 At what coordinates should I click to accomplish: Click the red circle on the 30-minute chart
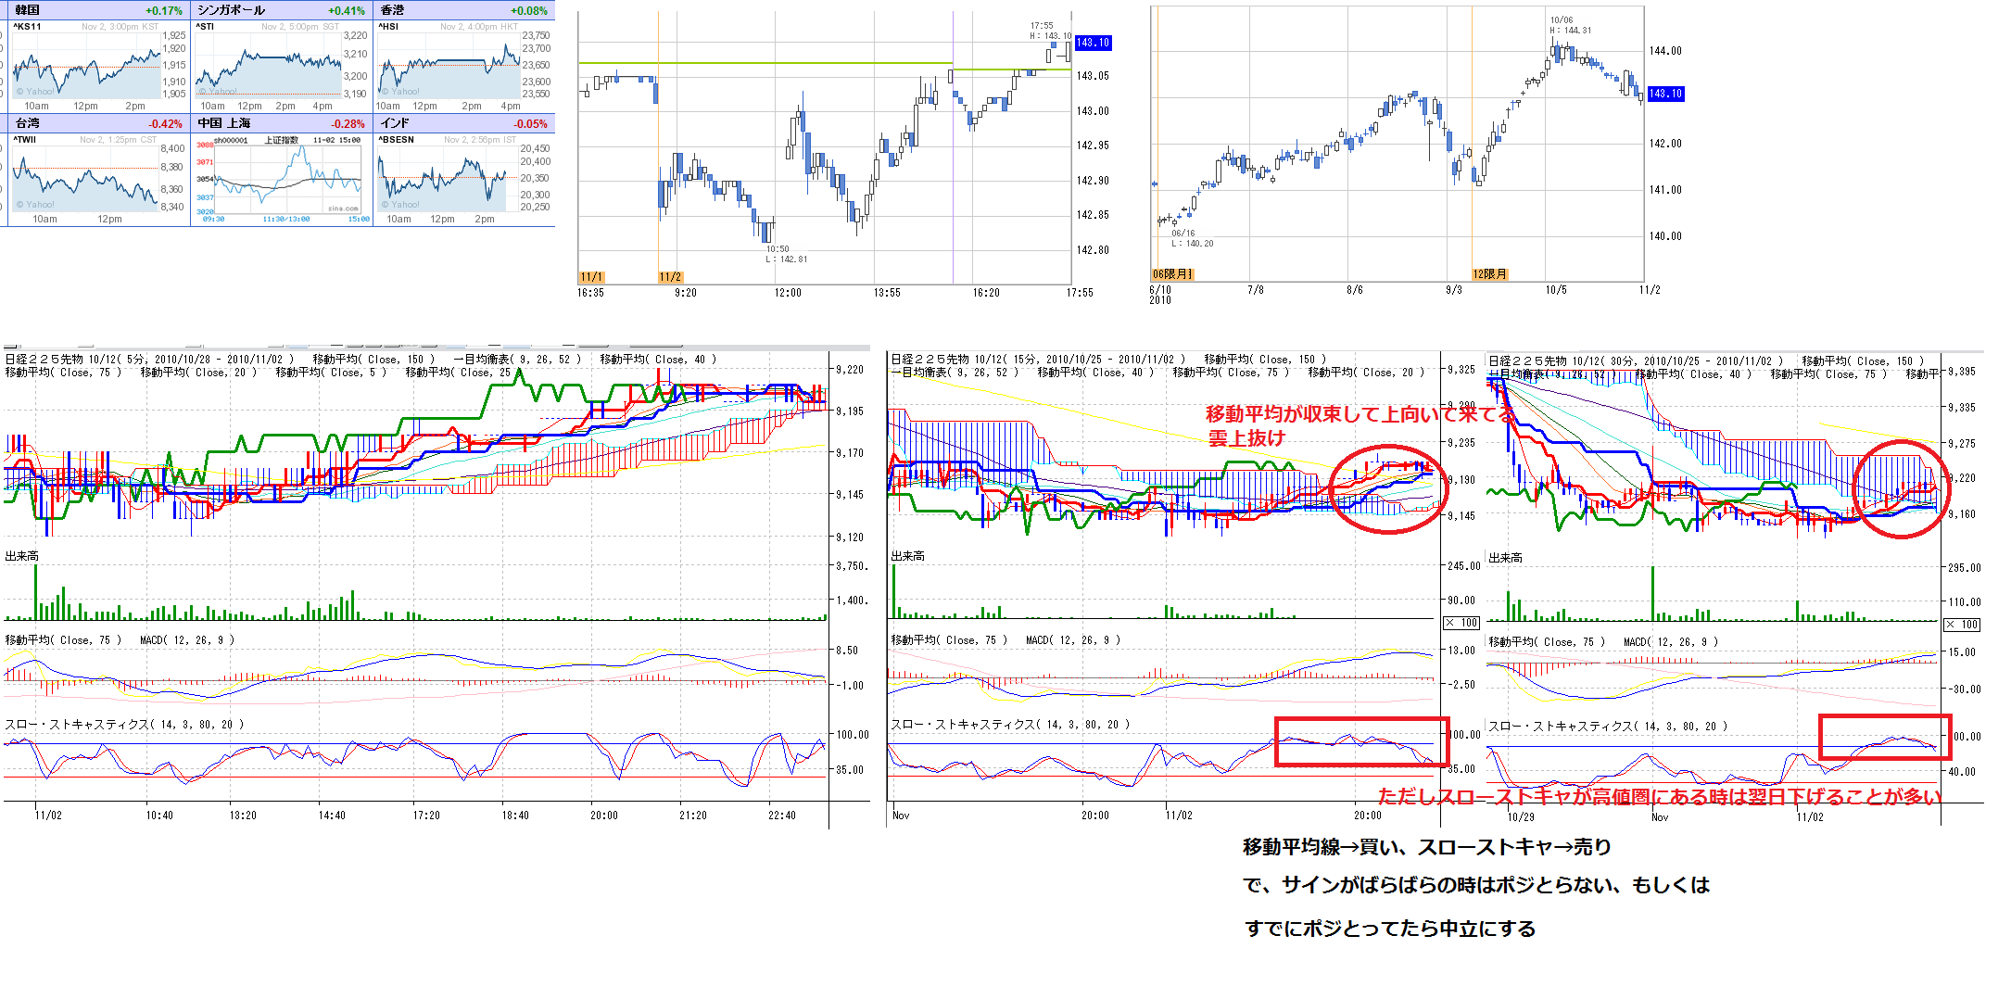[1900, 488]
